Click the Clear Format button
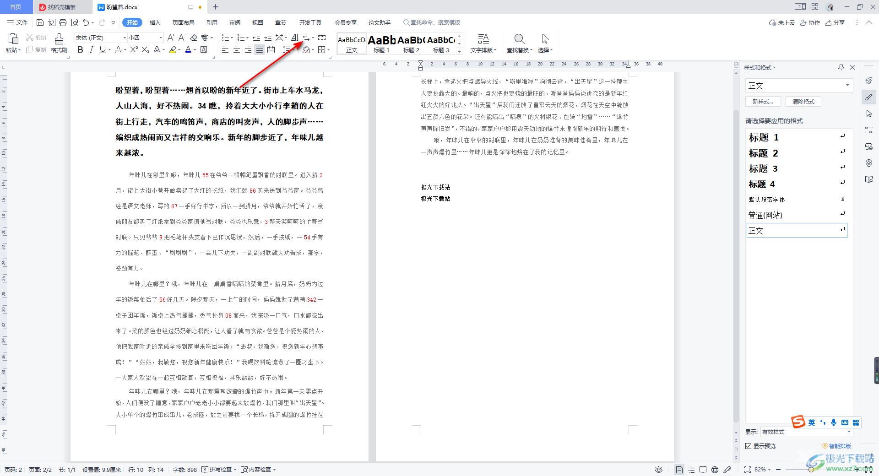Viewport: 879px width, 476px height. coord(803,102)
